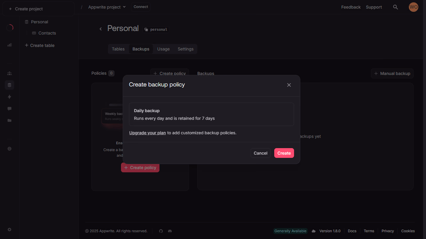Click Cancel in the dialog
Viewport: 426px width, 239px height.
260,153
